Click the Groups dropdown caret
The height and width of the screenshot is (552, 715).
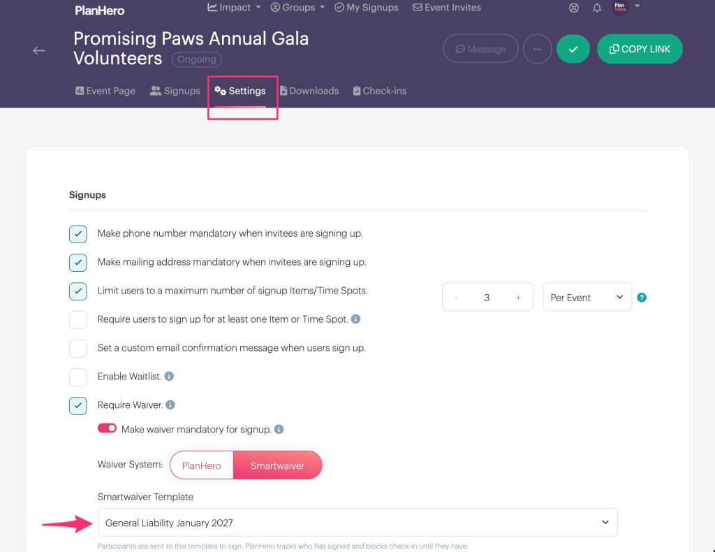click(322, 7)
